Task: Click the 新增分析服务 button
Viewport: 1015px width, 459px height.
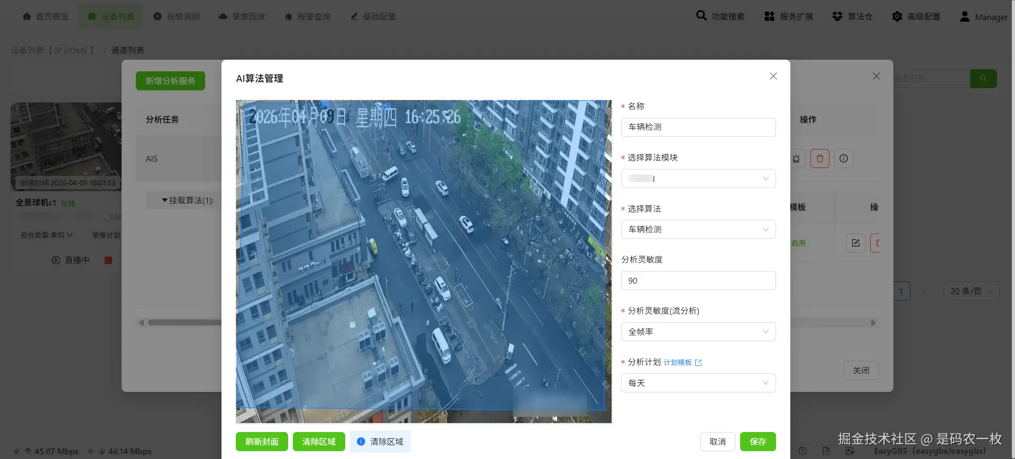Action: (170, 81)
